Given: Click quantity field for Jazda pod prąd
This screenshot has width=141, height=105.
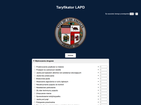Looking at the screenshot, I should (x=104, y=99).
